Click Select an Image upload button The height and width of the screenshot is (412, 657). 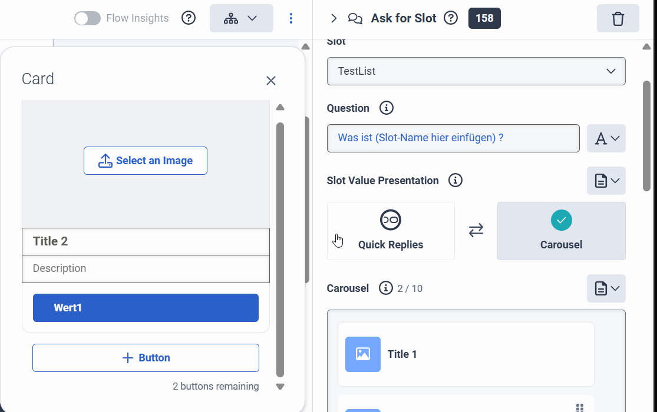click(x=146, y=161)
